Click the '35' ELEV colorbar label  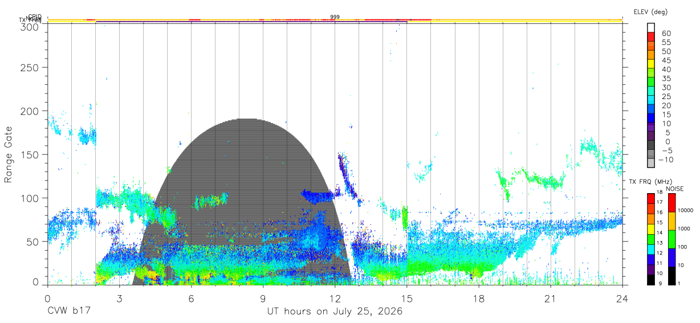(666, 79)
